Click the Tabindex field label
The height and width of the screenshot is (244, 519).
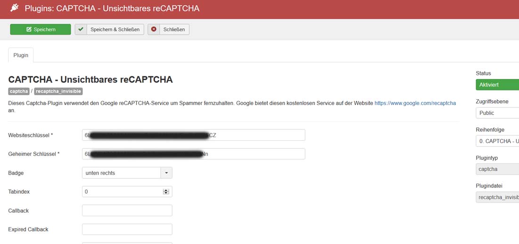coord(19,192)
